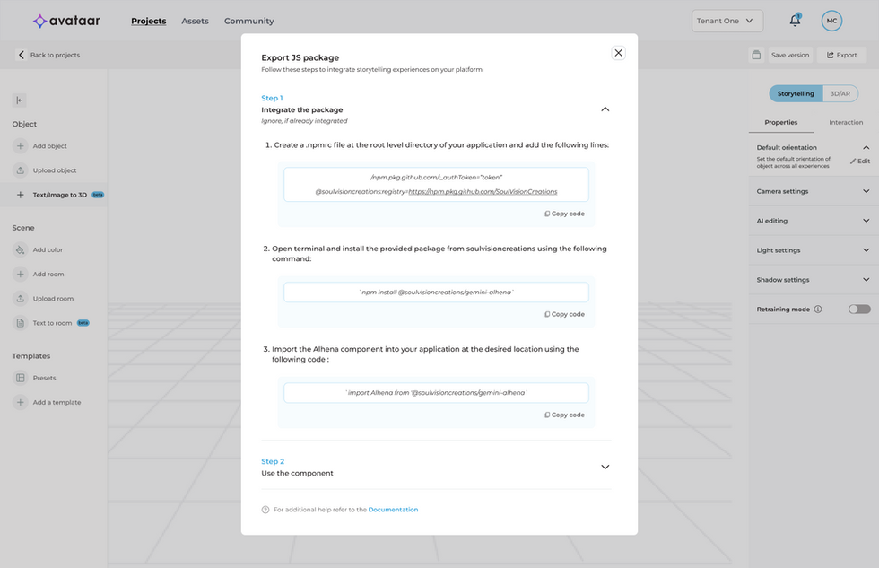Click the Add color scene option
879x568 pixels.
click(48, 249)
